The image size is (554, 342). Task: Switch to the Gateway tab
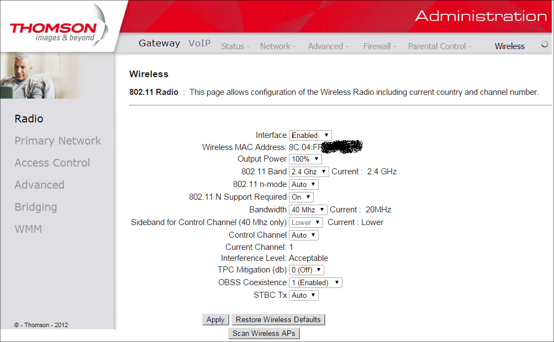coord(159,43)
